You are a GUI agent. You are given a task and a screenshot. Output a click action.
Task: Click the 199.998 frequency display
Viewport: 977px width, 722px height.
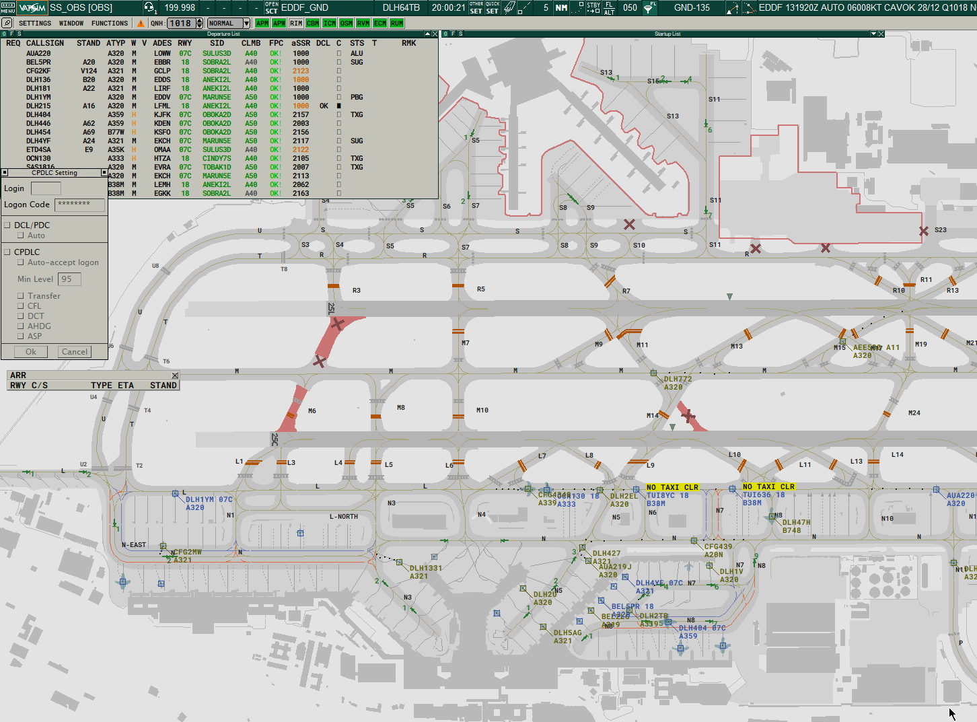pyautogui.click(x=180, y=7)
